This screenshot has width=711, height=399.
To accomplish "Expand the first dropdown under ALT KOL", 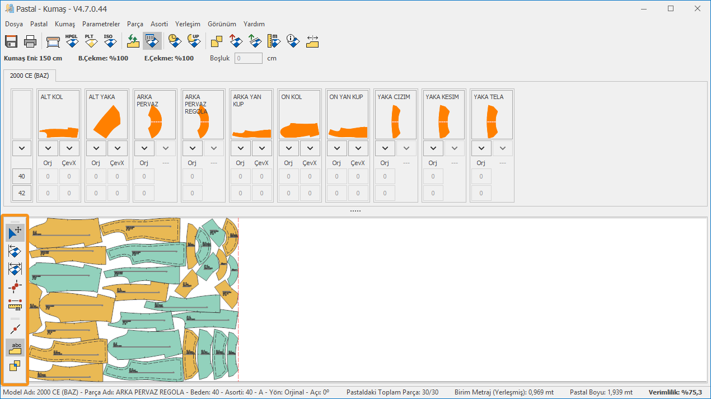I will click(48, 148).
